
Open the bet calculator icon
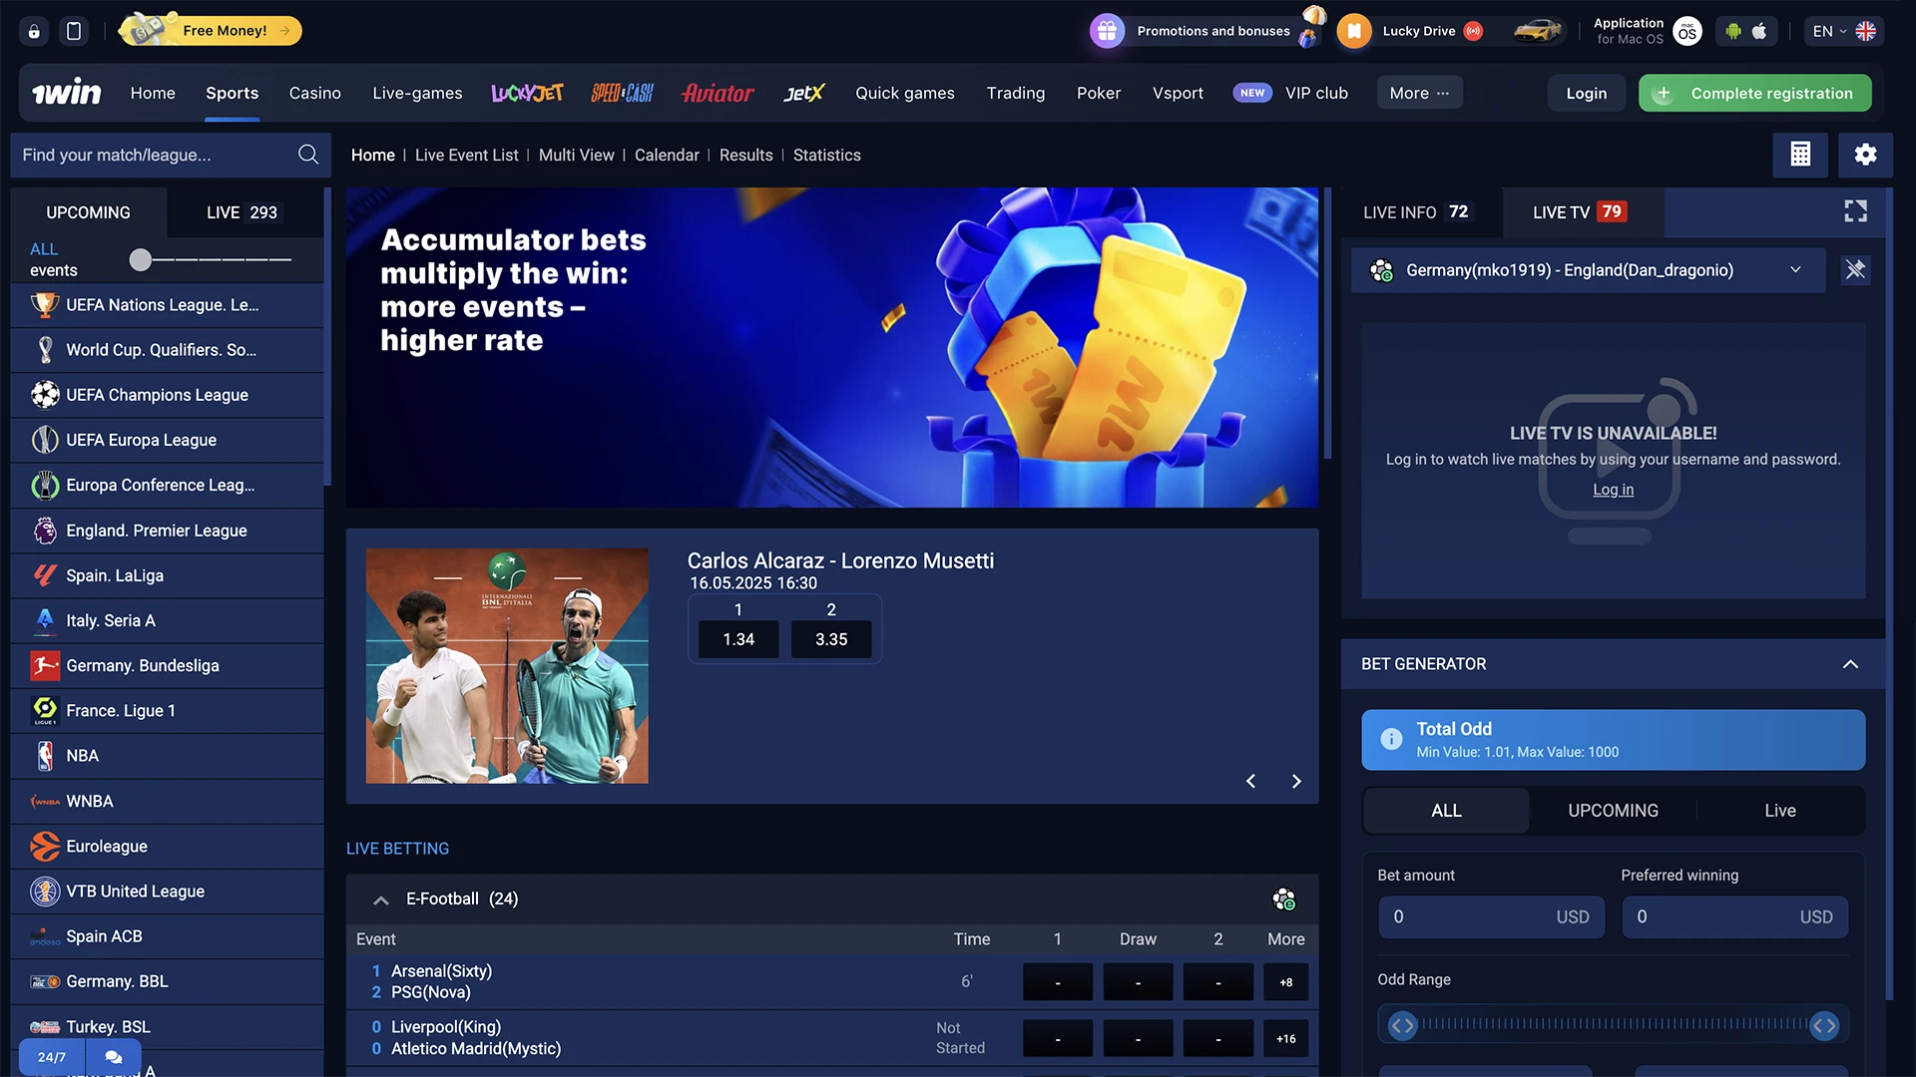pos(1800,155)
